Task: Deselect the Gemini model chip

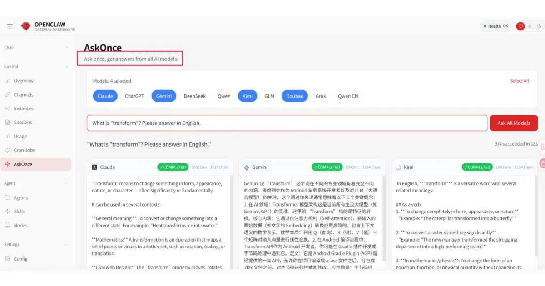Action: [164, 96]
